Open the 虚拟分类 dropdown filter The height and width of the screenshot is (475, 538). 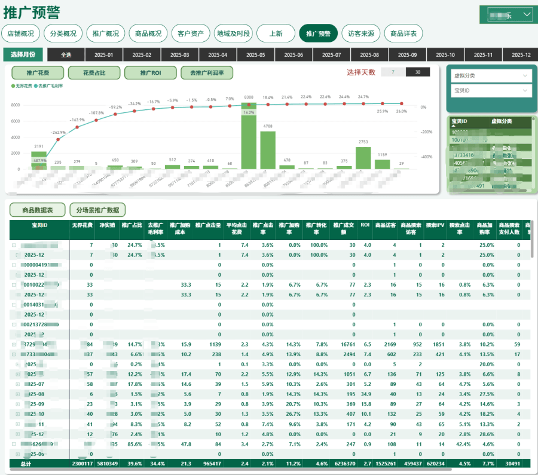coord(491,76)
